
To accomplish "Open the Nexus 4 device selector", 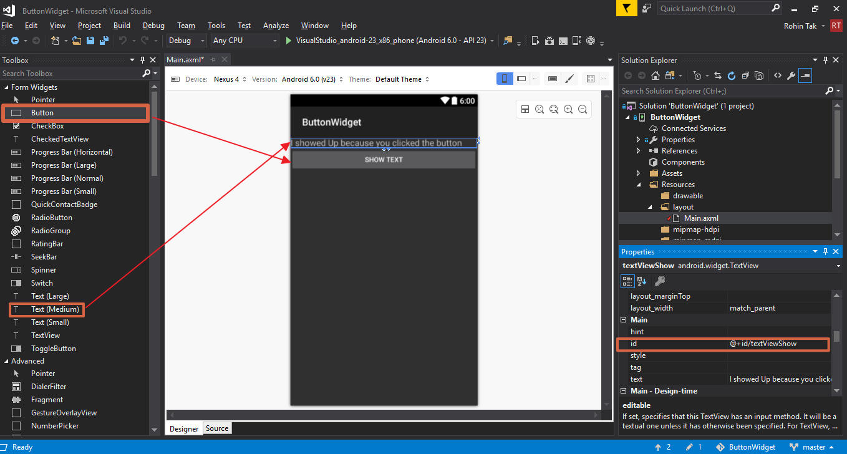I will [x=230, y=79].
